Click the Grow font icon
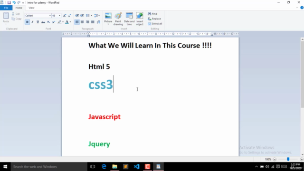Screen dimensions: 304x171 (x=65, y=16)
